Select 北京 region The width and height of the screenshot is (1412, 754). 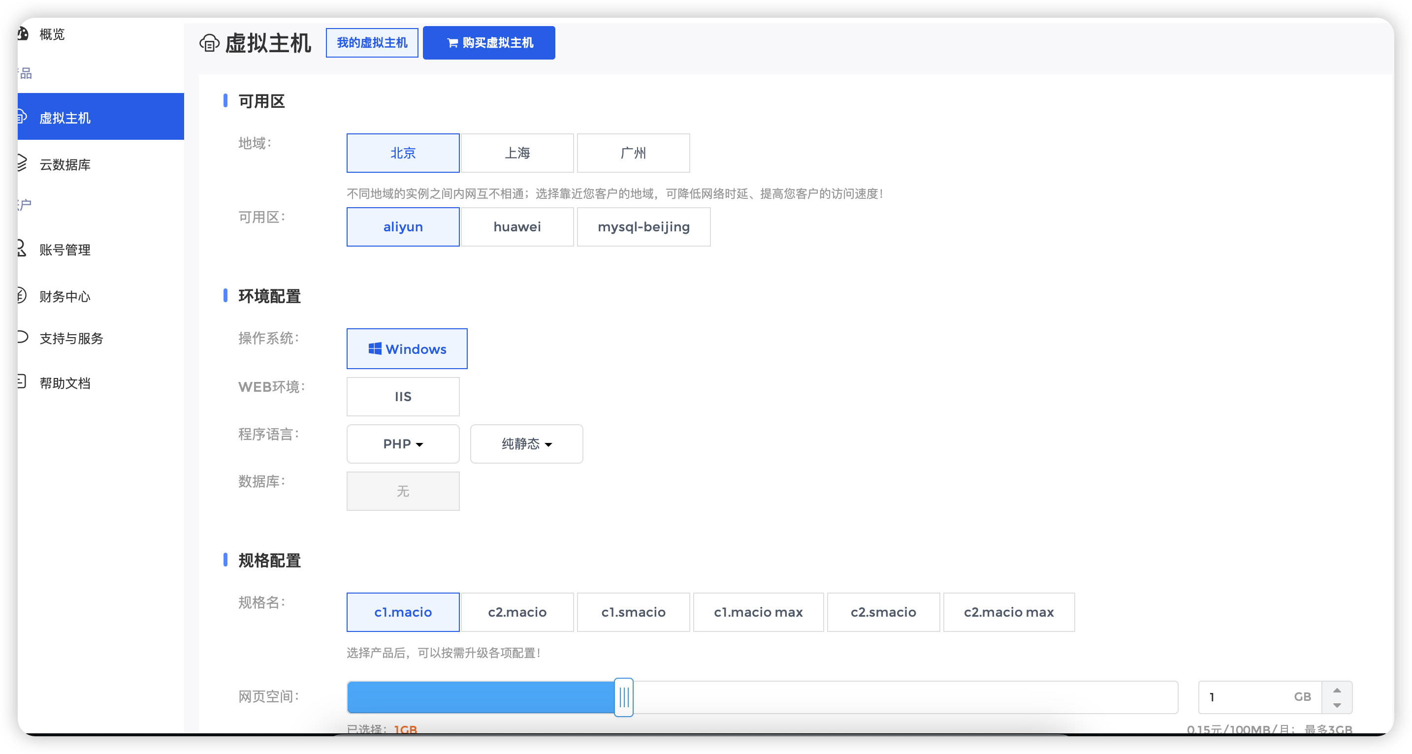click(403, 153)
